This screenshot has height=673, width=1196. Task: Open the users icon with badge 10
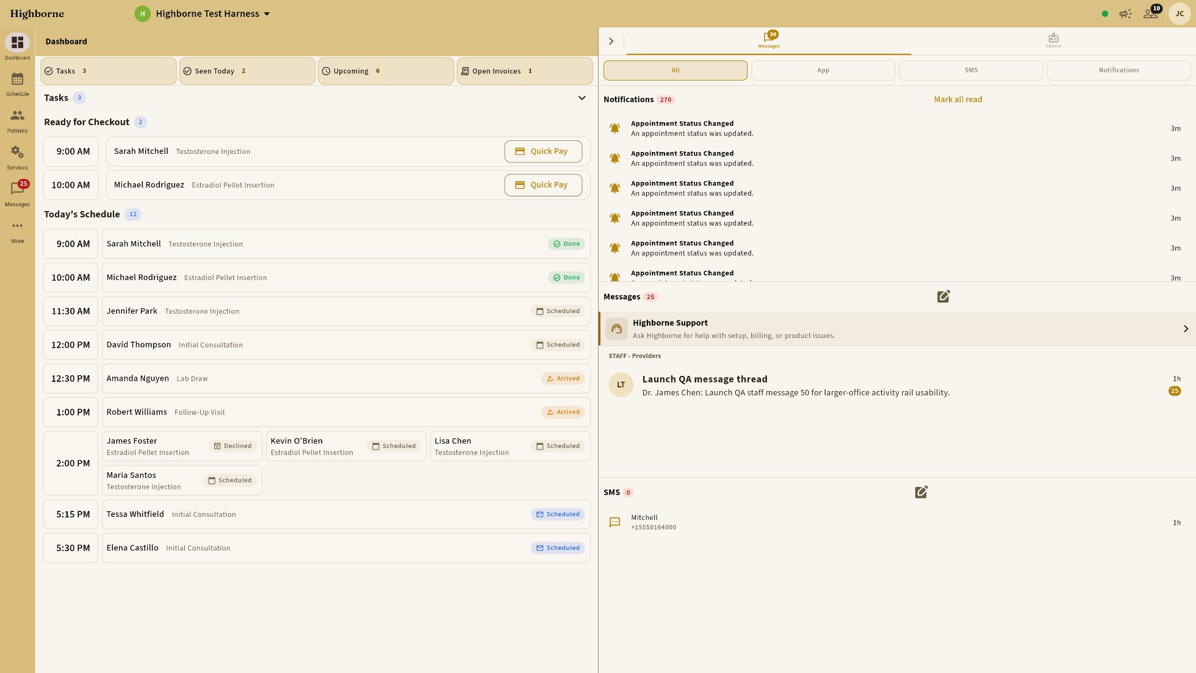pos(1151,13)
